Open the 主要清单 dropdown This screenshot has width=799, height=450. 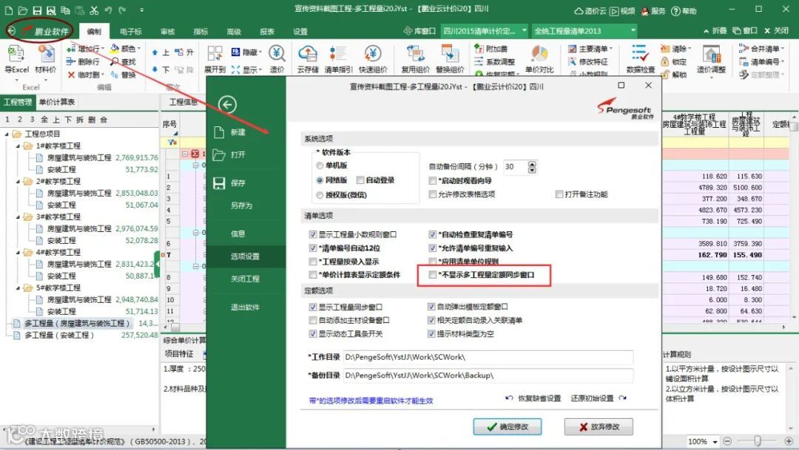[611, 49]
